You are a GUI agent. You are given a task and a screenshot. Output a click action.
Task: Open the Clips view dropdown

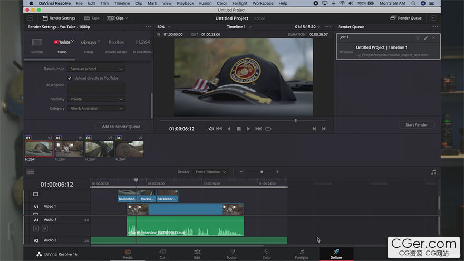click(x=118, y=18)
